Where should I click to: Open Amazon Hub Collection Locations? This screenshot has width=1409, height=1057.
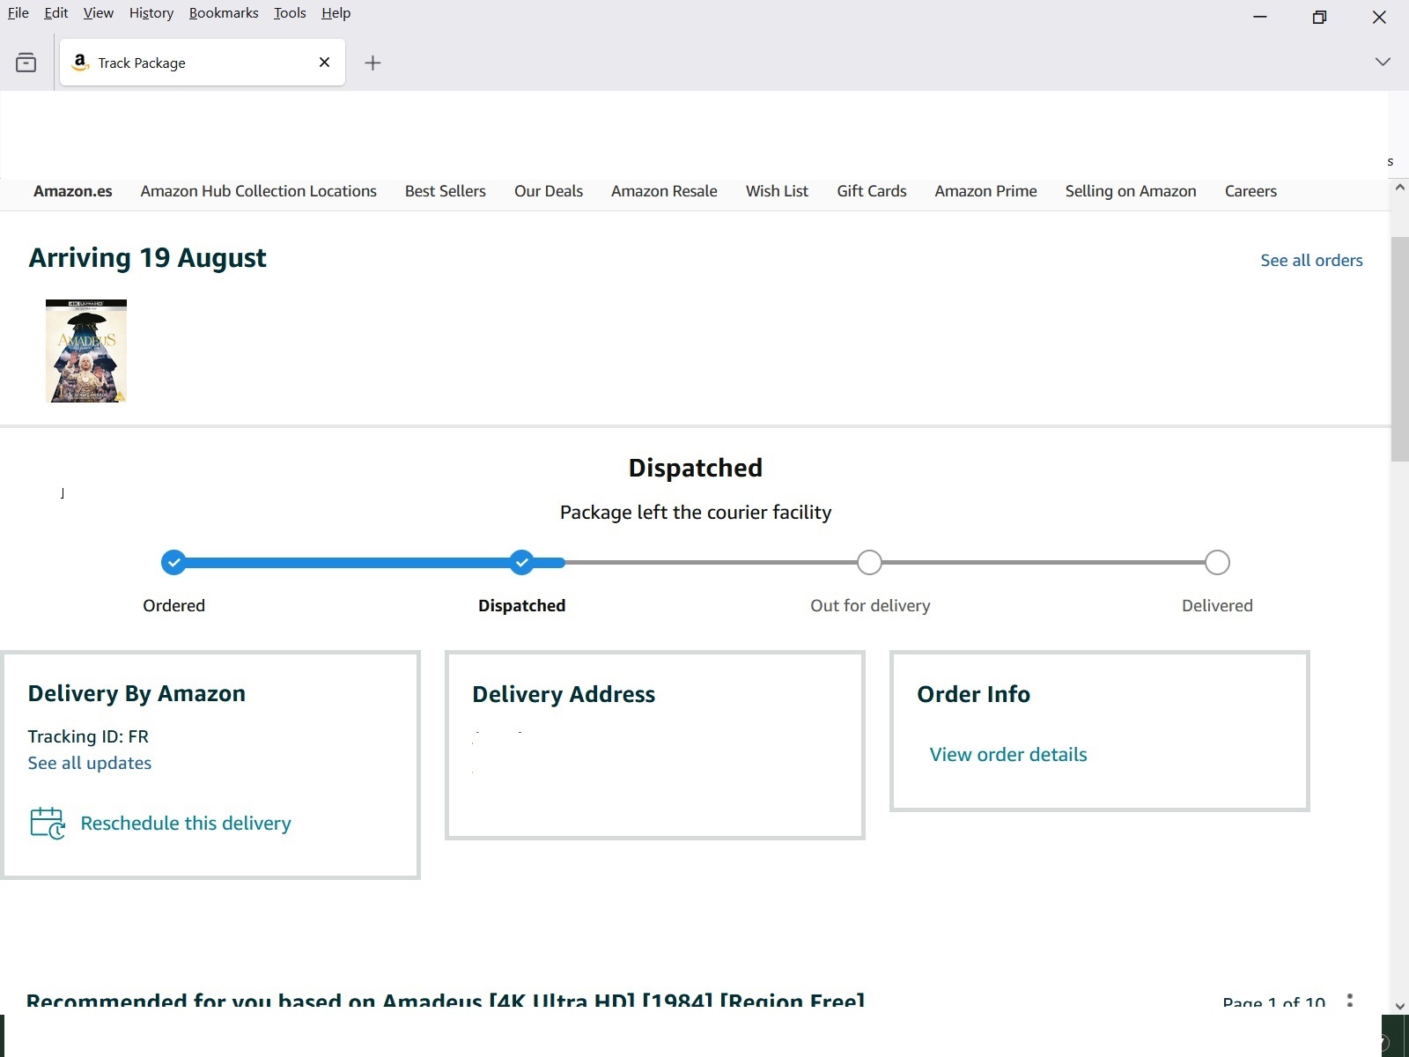(x=259, y=191)
